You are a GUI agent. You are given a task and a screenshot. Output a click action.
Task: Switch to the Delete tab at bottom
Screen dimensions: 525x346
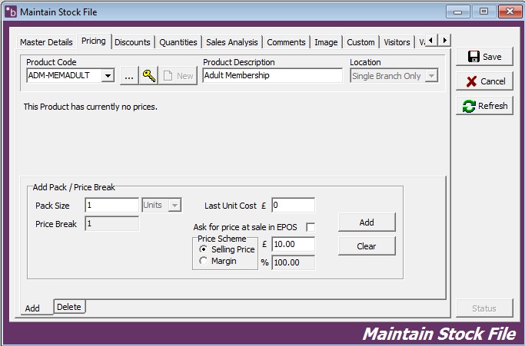tap(68, 307)
